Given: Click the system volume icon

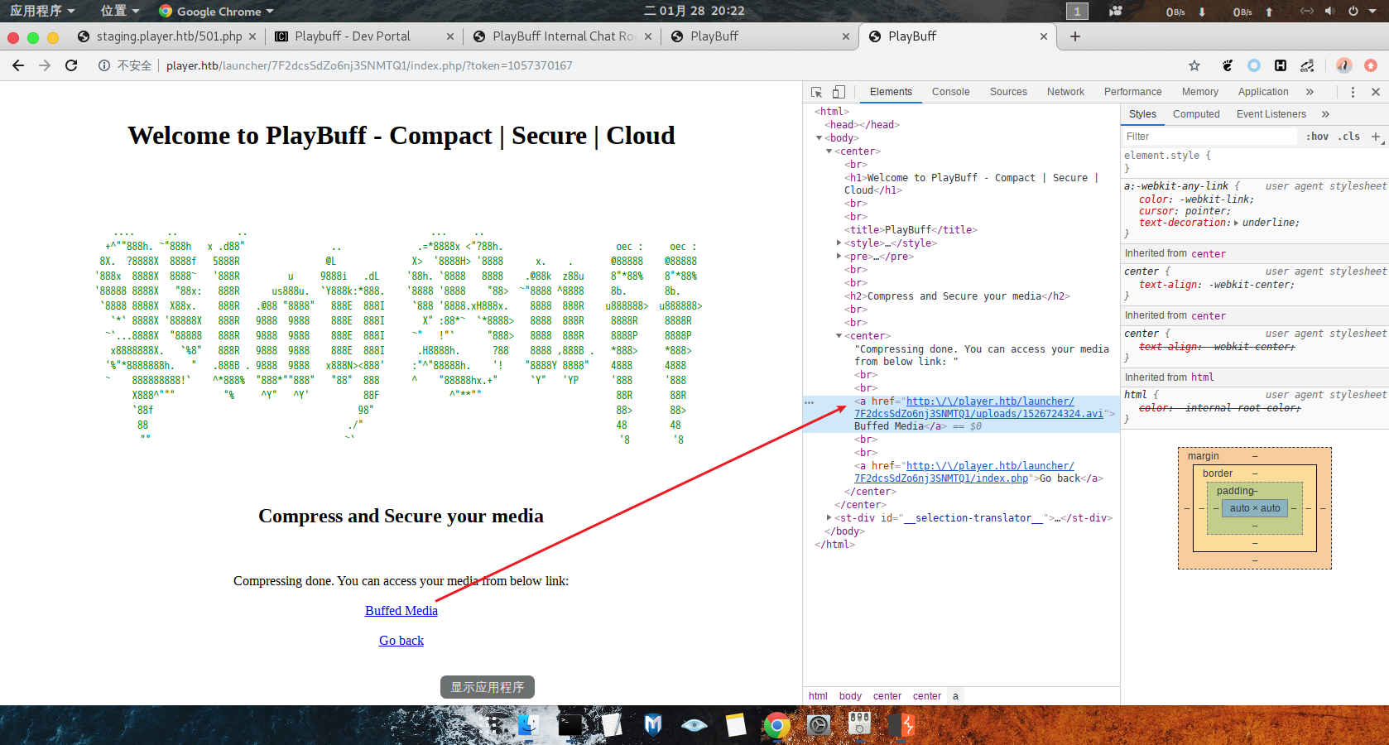Looking at the screenshot, I should [1329, 11].
